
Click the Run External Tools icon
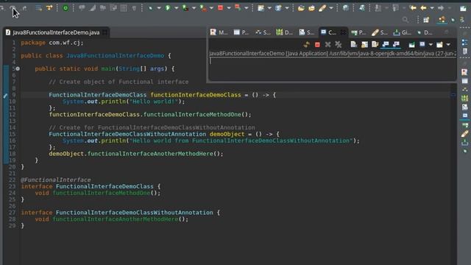coord(203,8)
